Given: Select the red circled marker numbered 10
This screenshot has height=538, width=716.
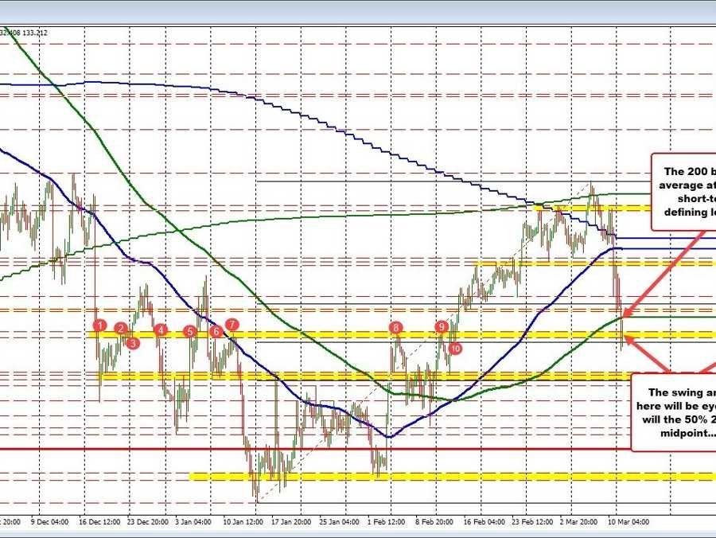Looking at the screenshot, I should tap(456, 348).
